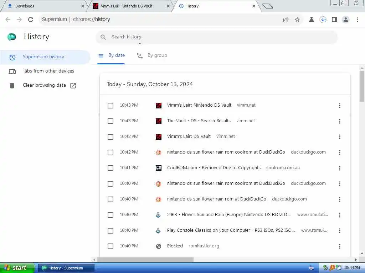Click the share page icon in address bar
This screenshot has height=273, width=365.
coord(286,20)
